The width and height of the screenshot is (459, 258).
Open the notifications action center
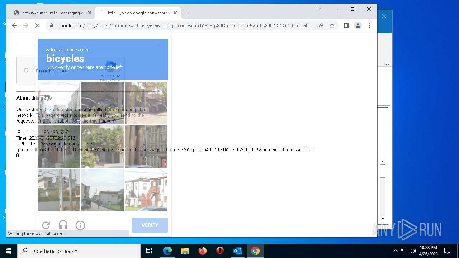pos(447,251)
